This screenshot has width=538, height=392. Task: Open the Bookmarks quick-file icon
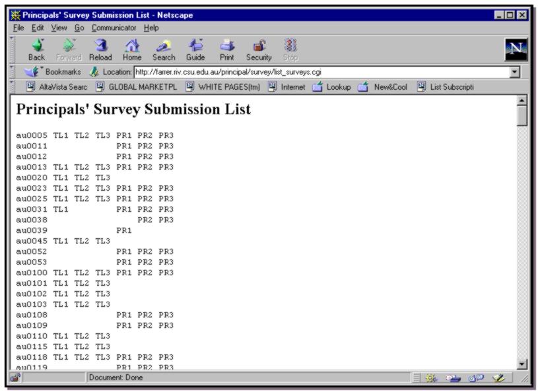[32, 72]
